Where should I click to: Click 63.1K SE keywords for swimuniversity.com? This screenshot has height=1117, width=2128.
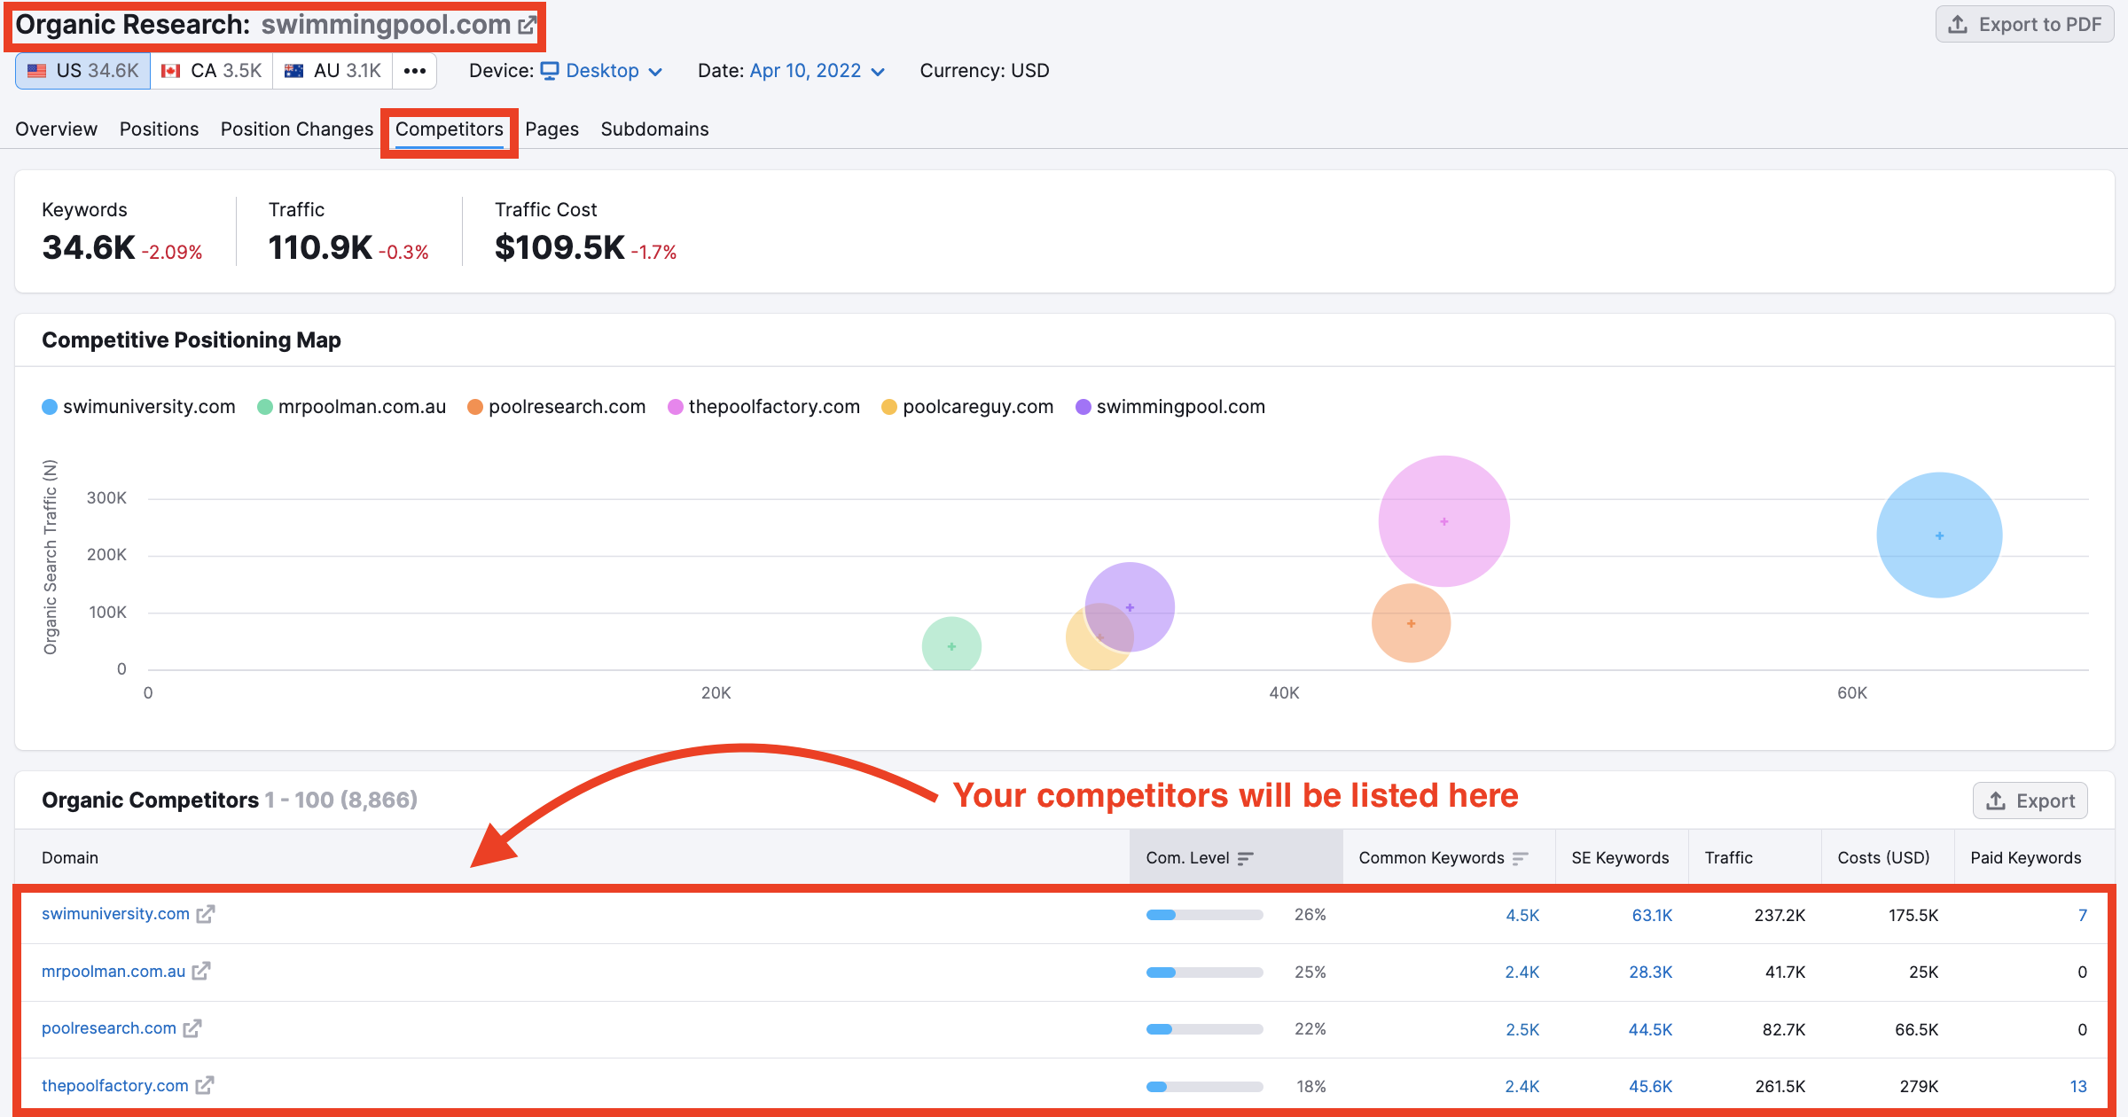(x=1652, y=915)
